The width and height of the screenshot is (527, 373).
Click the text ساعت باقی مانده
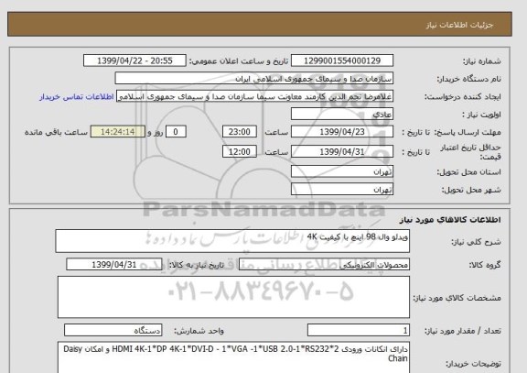[56, 132]
